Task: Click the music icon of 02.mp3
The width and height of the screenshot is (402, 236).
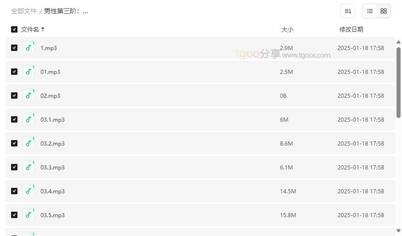Action: click(x=29, y=96)
